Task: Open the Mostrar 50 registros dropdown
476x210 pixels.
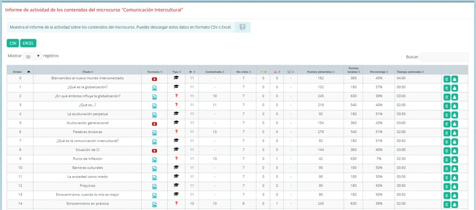Action: click(33, 56)
